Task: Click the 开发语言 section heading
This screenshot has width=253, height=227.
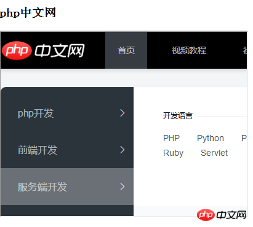Action: click(178, 116)
